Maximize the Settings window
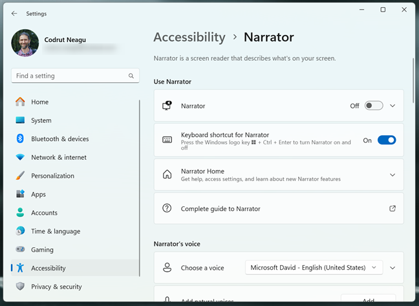The height and width of the screenshot is (306, 419). tap(383, 10)
